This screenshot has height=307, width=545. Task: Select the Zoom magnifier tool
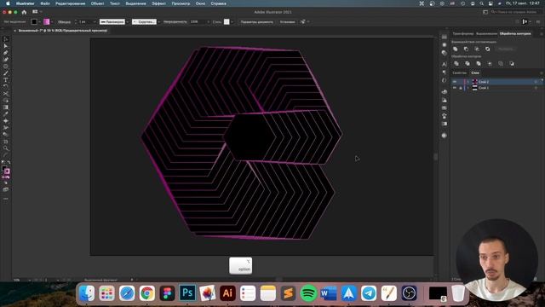tap(6, 148)
